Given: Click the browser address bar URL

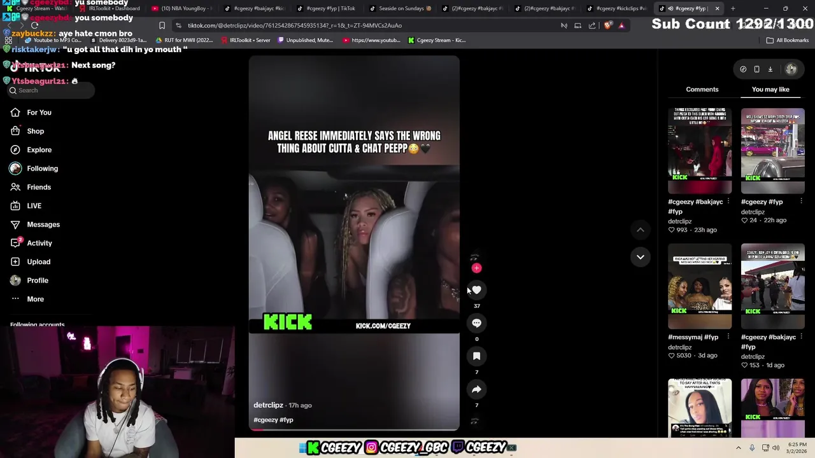Looking at the screenshot, I should pos(294,25).
